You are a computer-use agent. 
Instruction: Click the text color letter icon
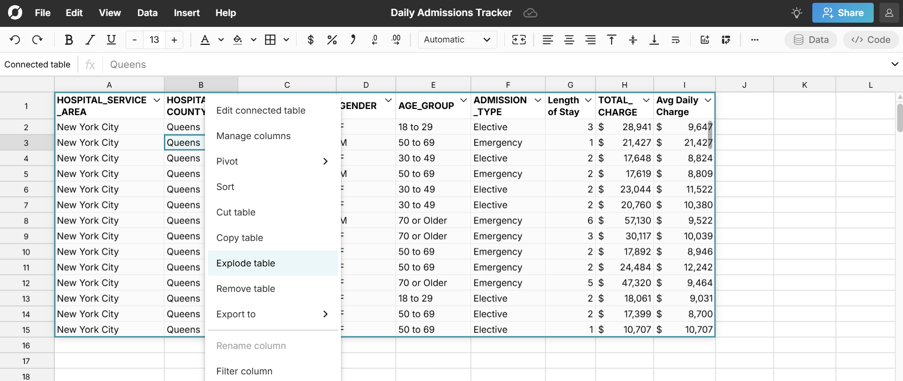click(x=205, y=40)
